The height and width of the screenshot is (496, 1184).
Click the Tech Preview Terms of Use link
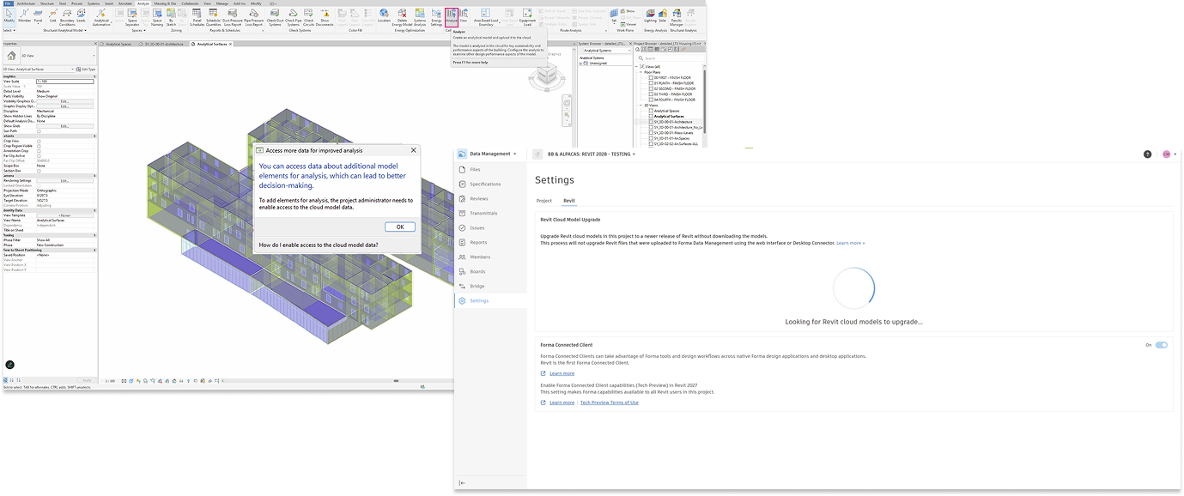click(x=609, y=402)
